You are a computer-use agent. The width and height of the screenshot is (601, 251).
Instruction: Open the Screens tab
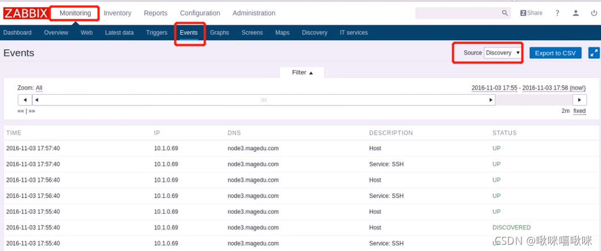pyautogui.click(x=252, y=32)
